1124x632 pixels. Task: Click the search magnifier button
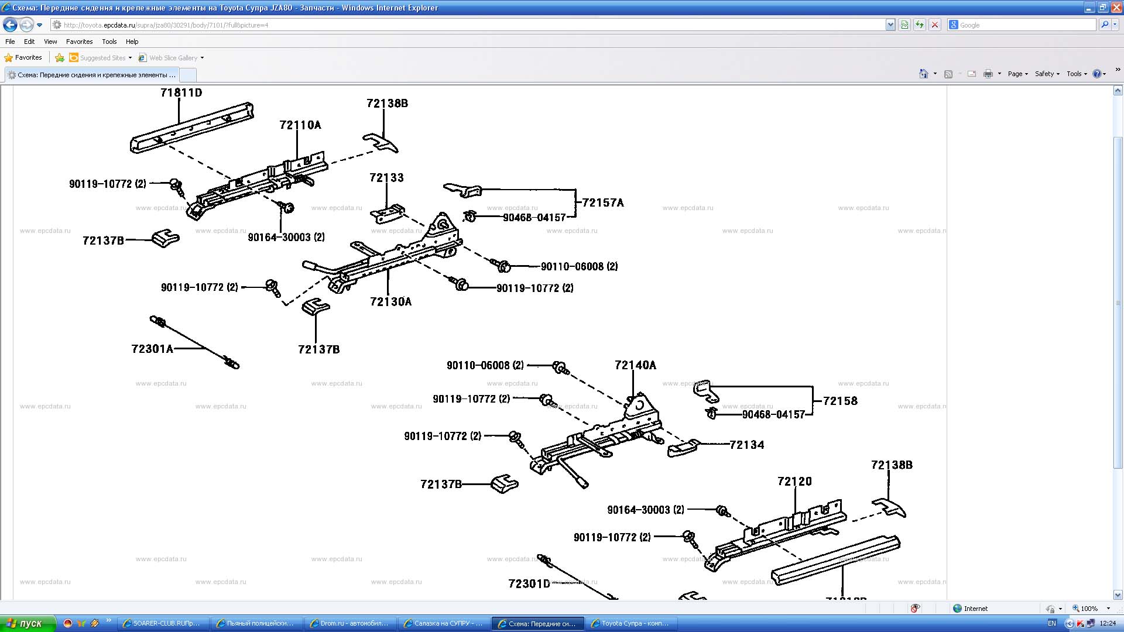point(1105,25)
